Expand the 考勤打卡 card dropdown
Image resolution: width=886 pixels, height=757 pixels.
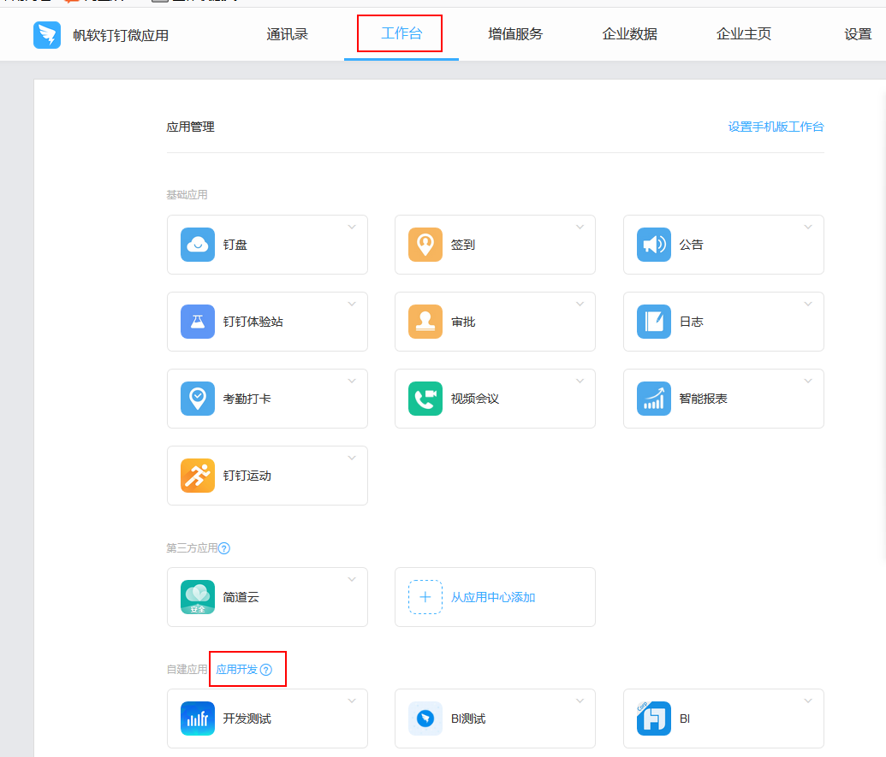(x=352, y=381)
